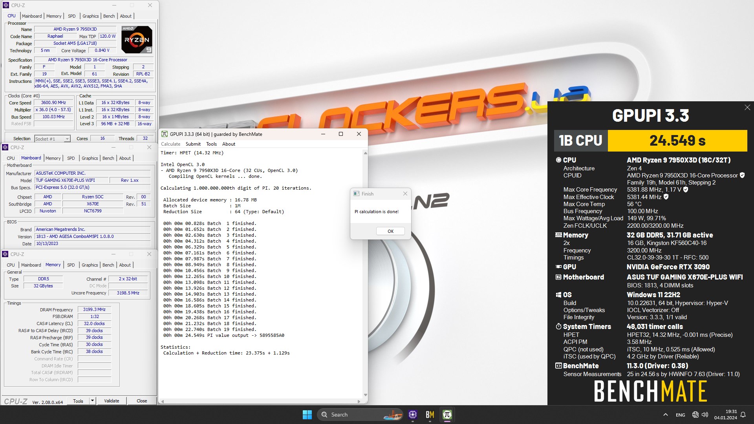Click OK in the Finish dialog
The height and width of the screenshot is (424, 754).
[390, 231]
